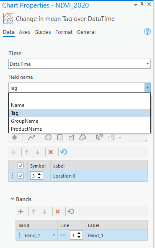Click the Symbol column header
The height and width of the screenshot is (248, 155).
(39, 165)
